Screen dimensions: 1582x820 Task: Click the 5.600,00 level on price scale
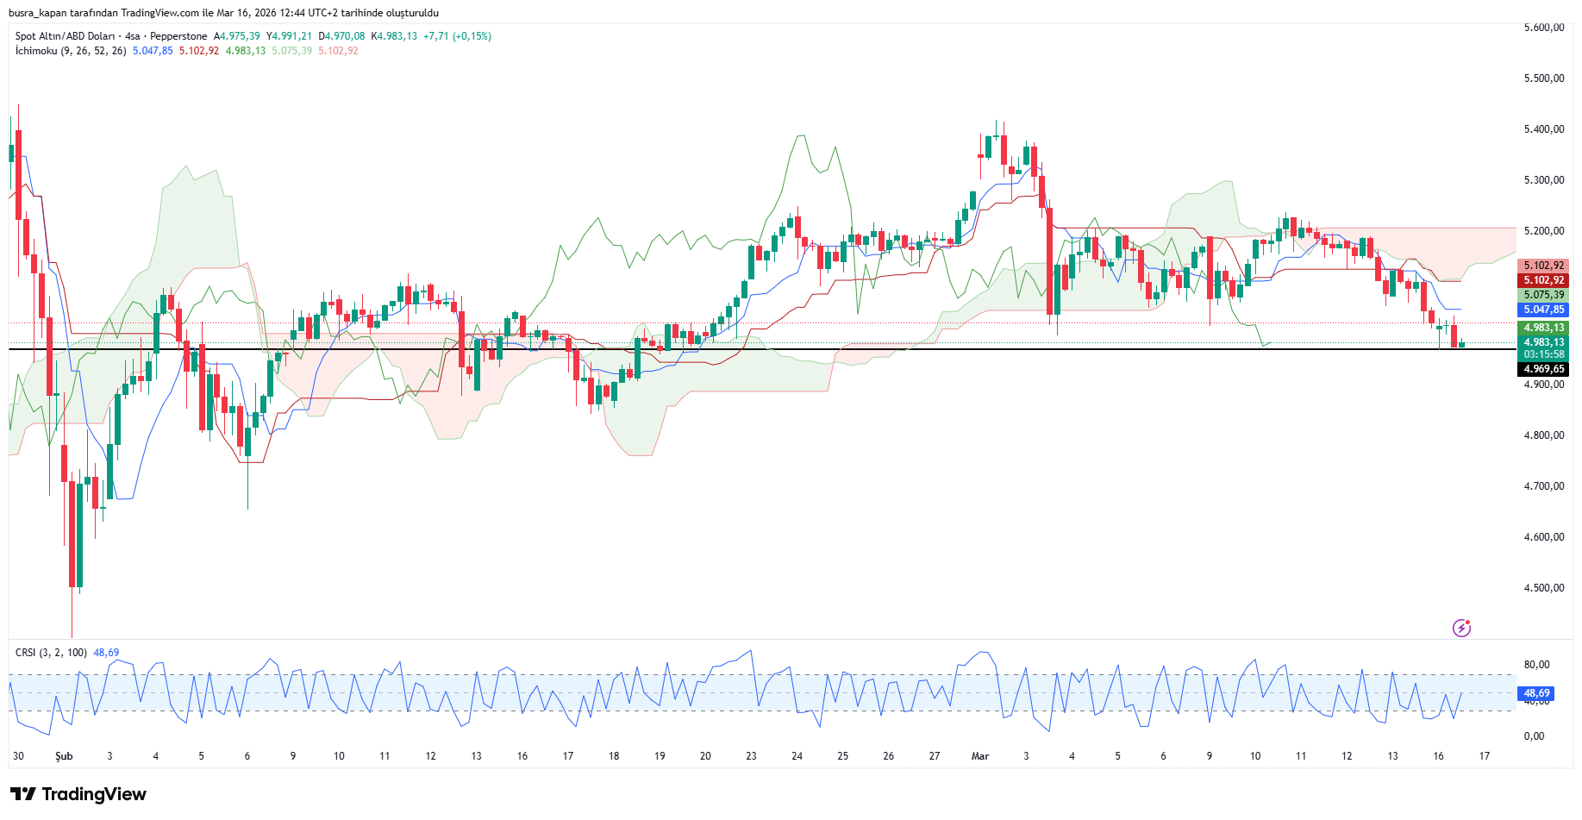point(1543,28)
